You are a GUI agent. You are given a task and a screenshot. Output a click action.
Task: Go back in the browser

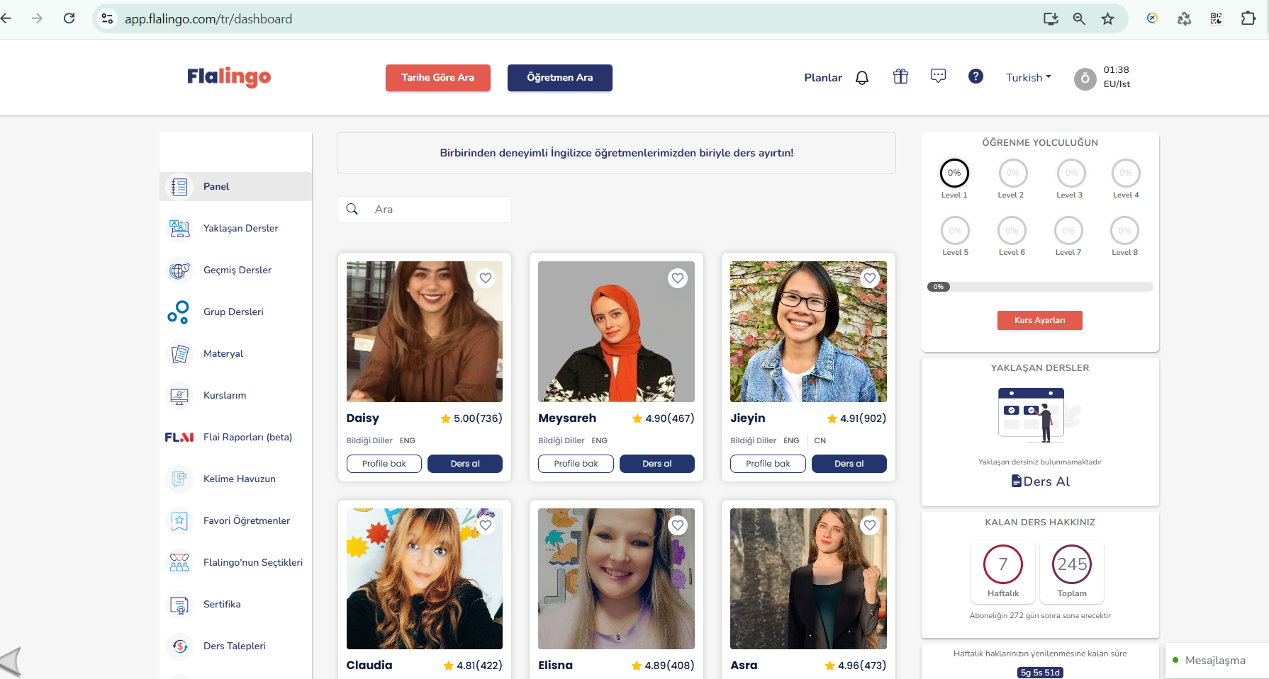(x=6, y=18)
